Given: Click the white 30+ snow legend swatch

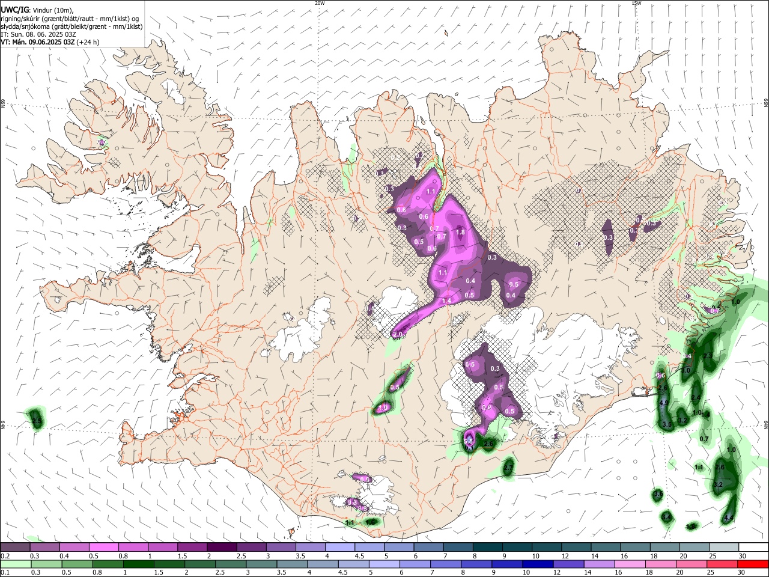Looking at the screenshot, I should pos(753,547).
